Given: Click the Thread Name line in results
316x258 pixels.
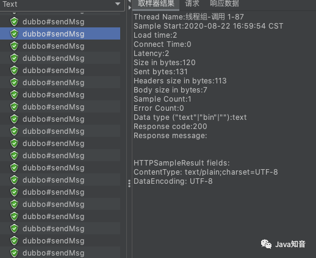Looking at the screenshot, I should point(189,17).
